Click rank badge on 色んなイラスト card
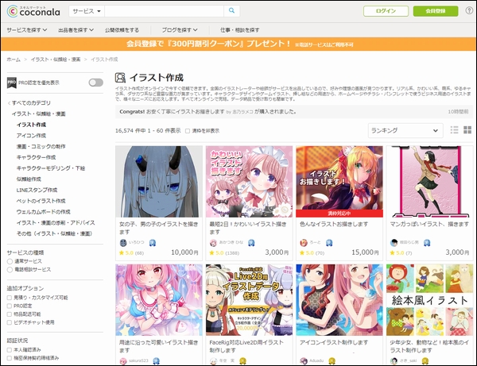The height and width of the screenshot is (366, 477). tap(329, 242)
